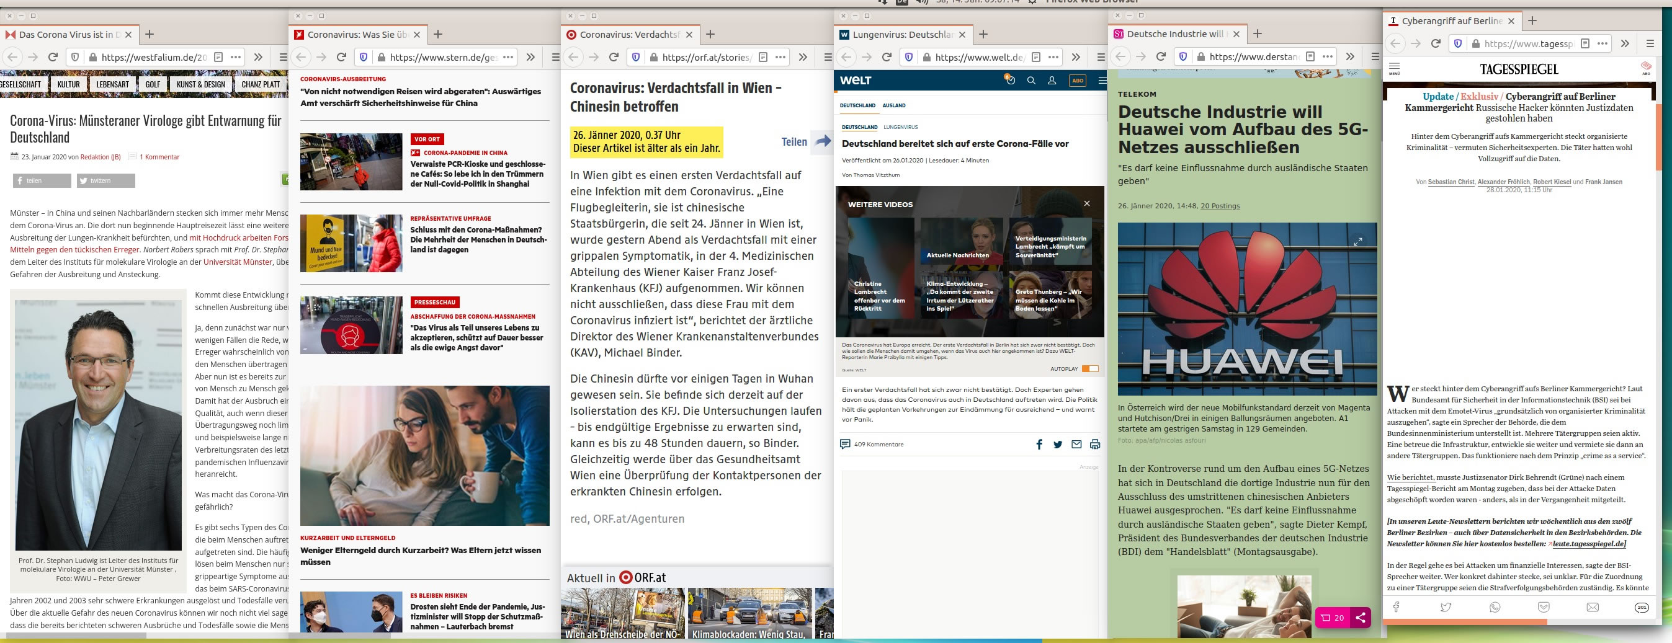This screenshot has width=1672, height=643.
Task: Open page actions dots in westfalium address bar
Action: tap(236, 57)
